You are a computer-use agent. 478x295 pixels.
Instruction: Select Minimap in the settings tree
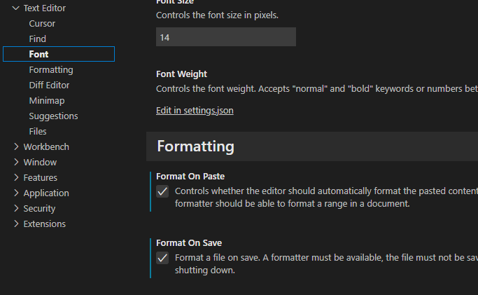click(47, 101)
